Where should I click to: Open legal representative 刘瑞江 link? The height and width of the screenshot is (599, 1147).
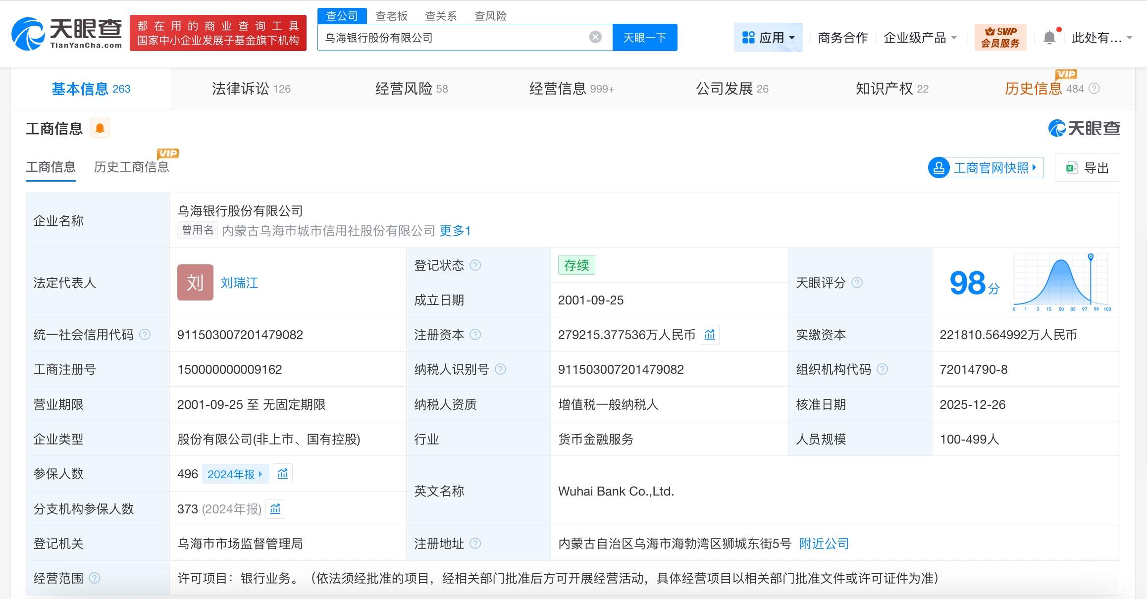(239, 283)
